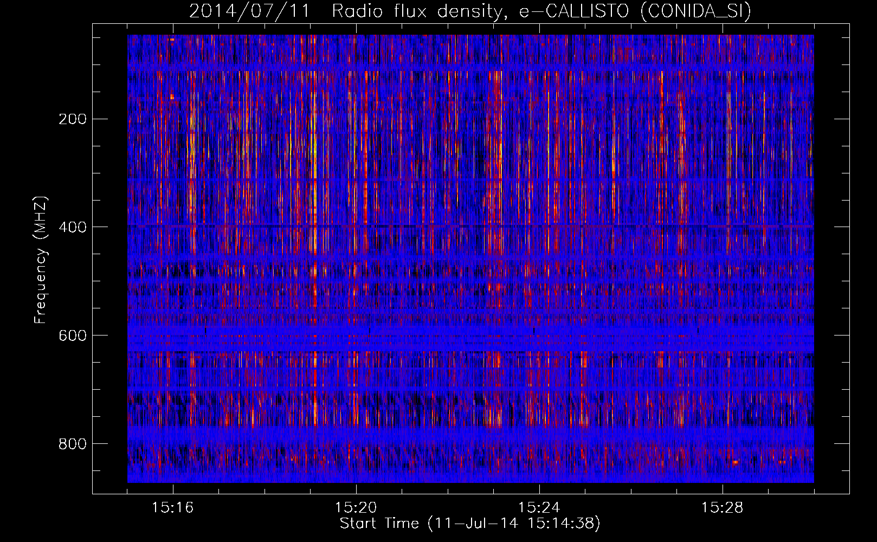Click the spectrogram data area
The image size is (877, 542).
click(470, 259)
